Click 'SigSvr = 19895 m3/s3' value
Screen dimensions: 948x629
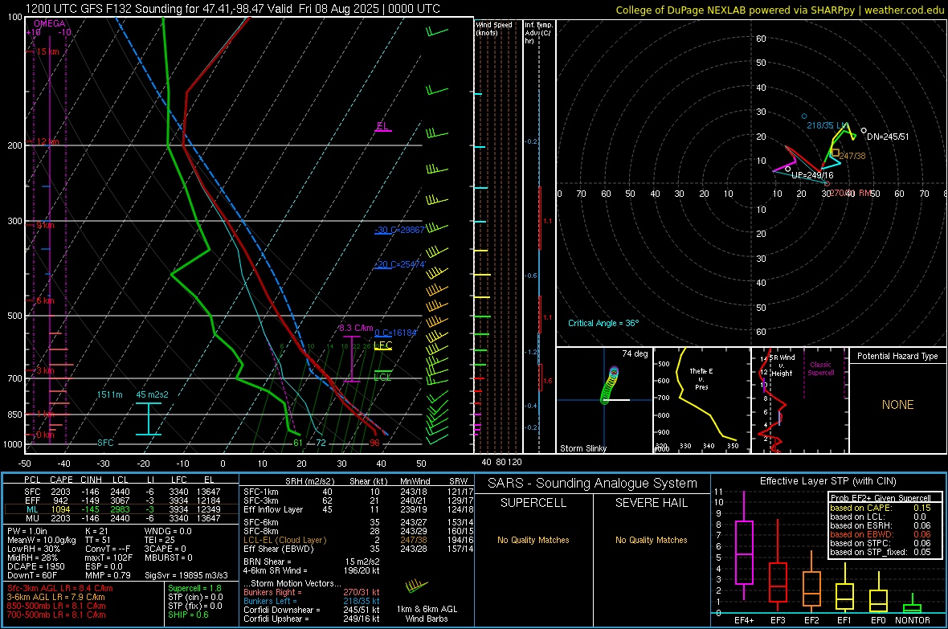pyautogui.click(x=186, y=575)
